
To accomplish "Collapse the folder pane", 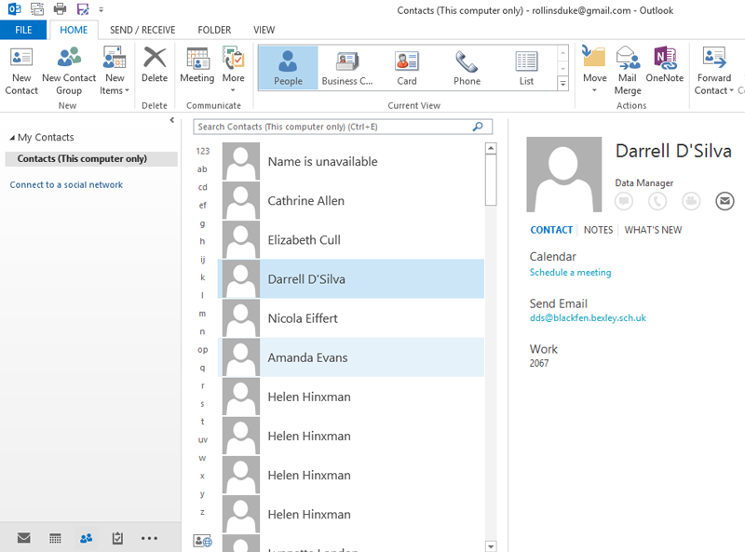I will (172, 120).
